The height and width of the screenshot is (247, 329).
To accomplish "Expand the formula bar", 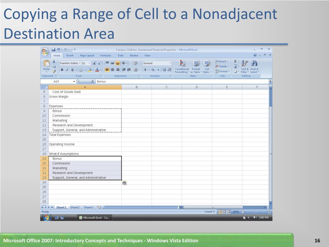I will coord(271,81).
